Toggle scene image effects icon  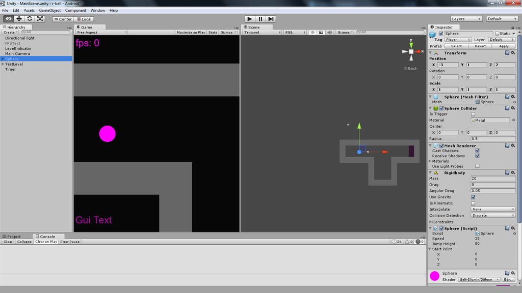(321, 32)
